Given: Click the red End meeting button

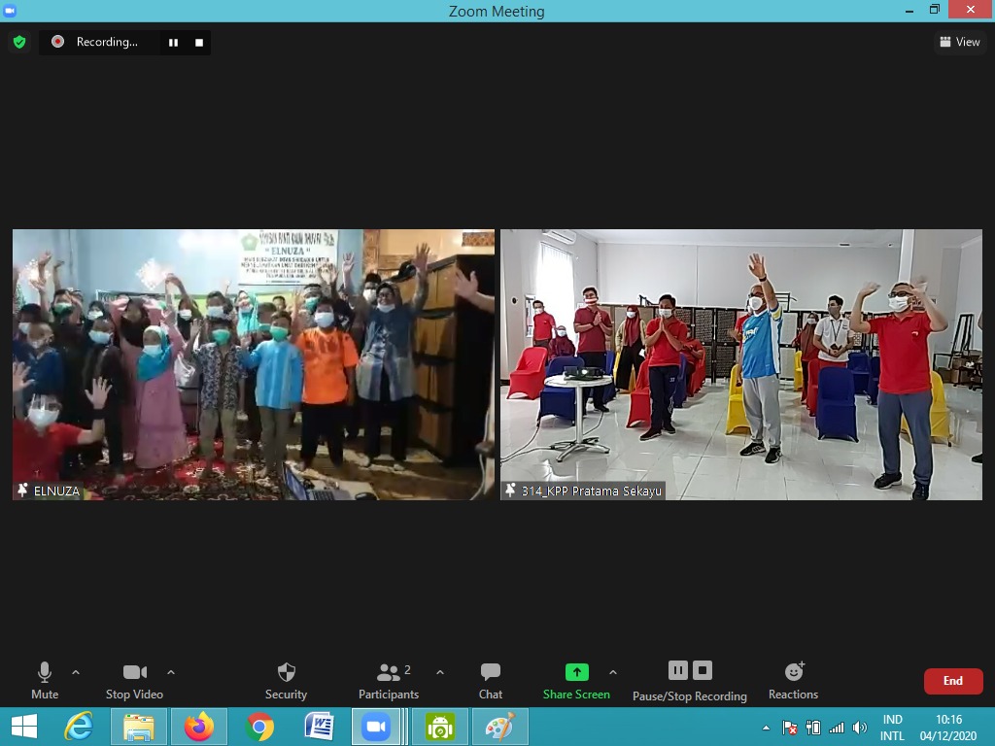Looking at the screenshot, I should point(952,681).
